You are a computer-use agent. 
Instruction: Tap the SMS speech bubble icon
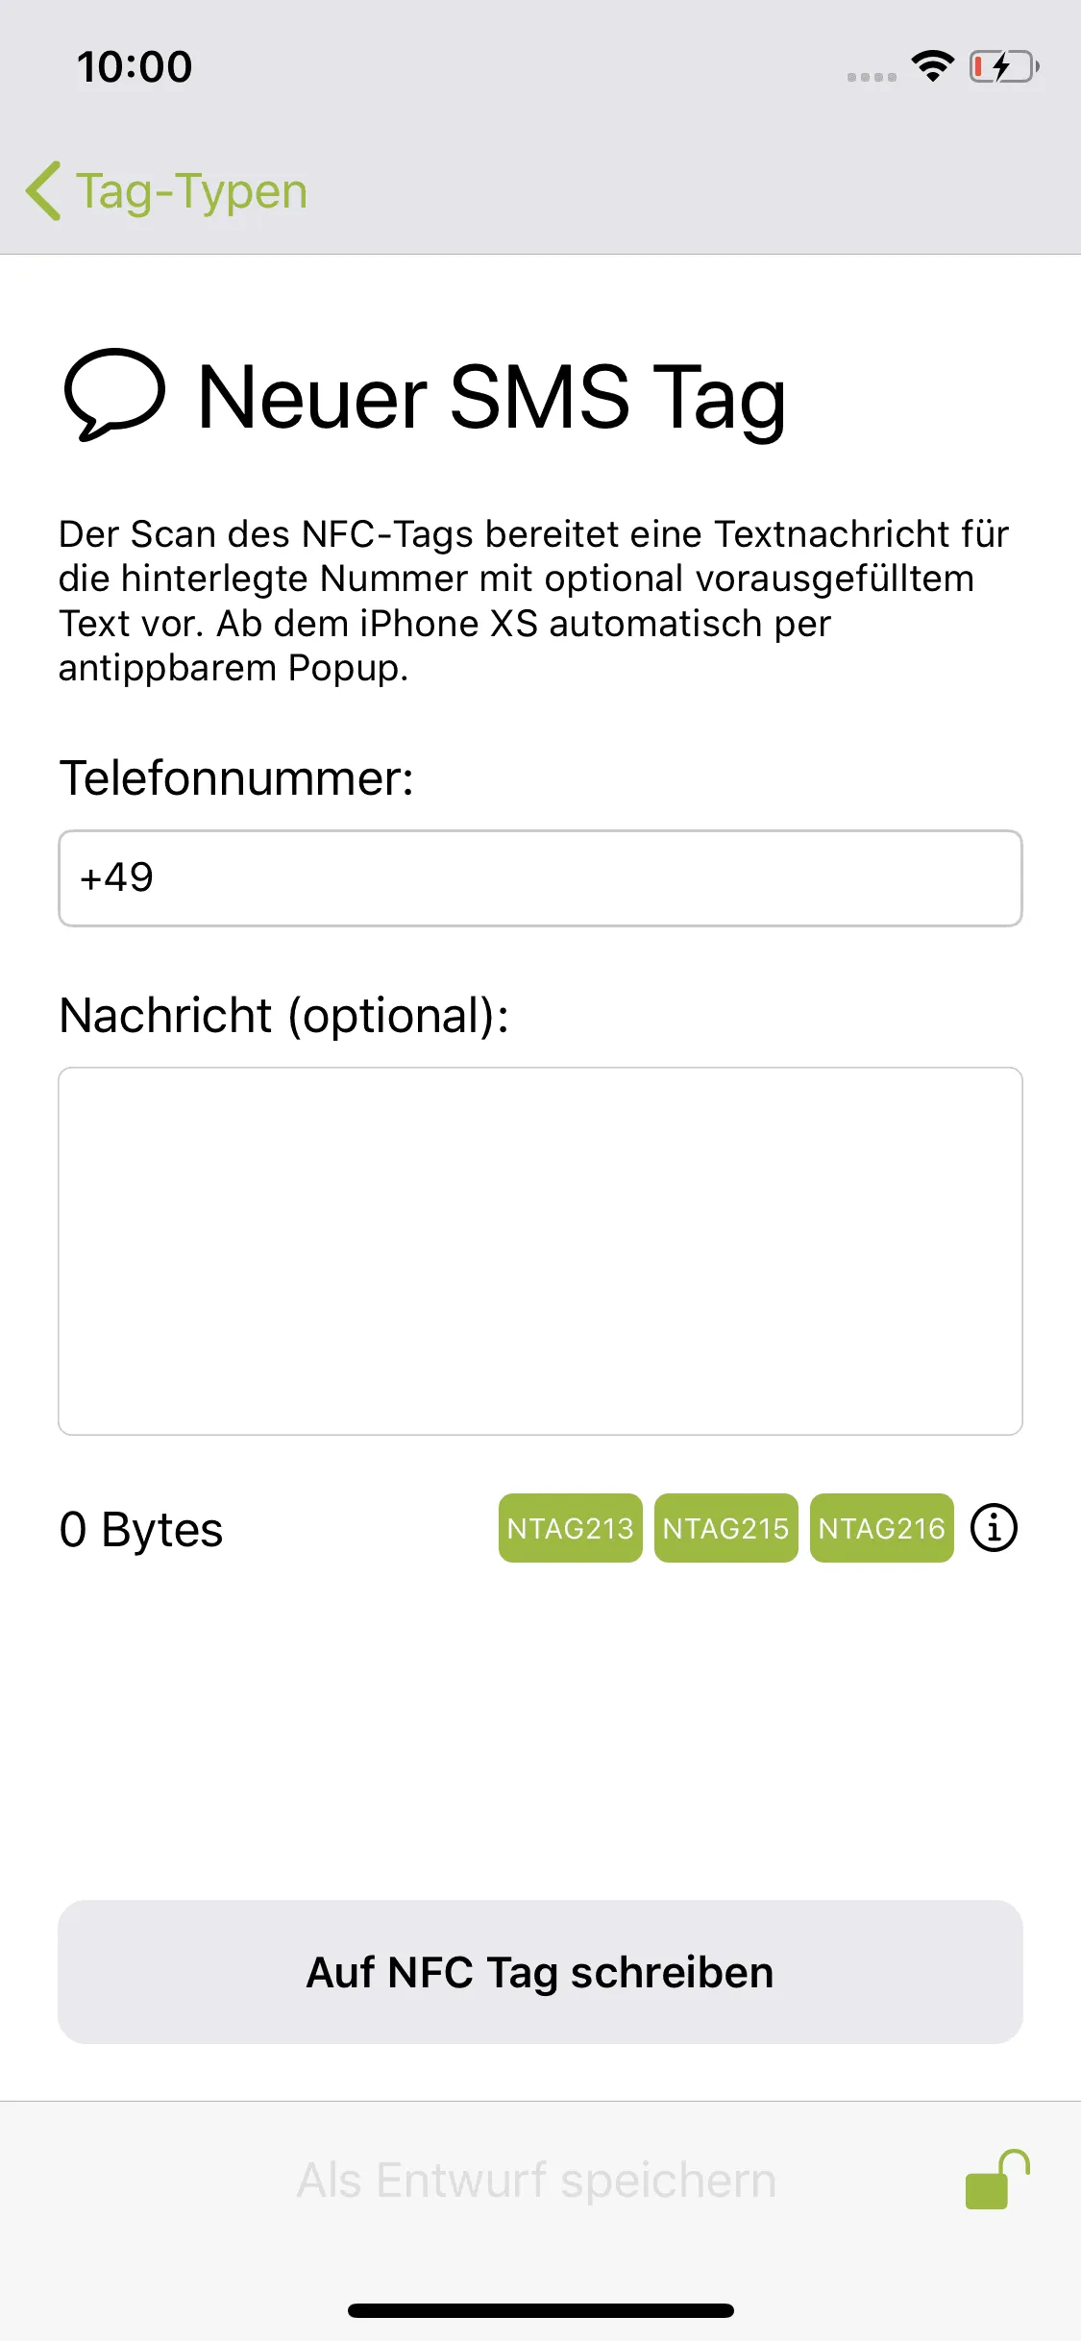pyautogui.click(x=114, y=395)
